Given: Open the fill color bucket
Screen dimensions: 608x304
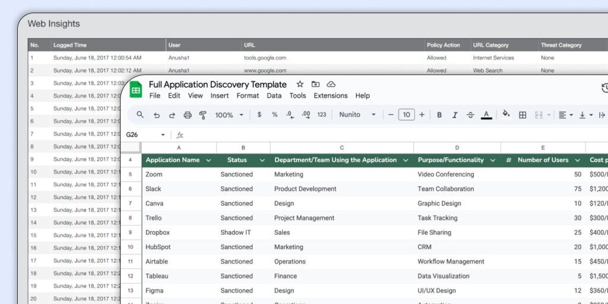Looking at the screenshot, I should click(506, 114).
